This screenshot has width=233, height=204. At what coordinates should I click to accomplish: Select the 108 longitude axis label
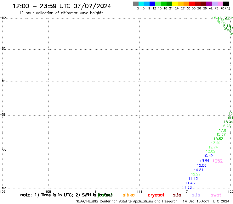point(48,192)
